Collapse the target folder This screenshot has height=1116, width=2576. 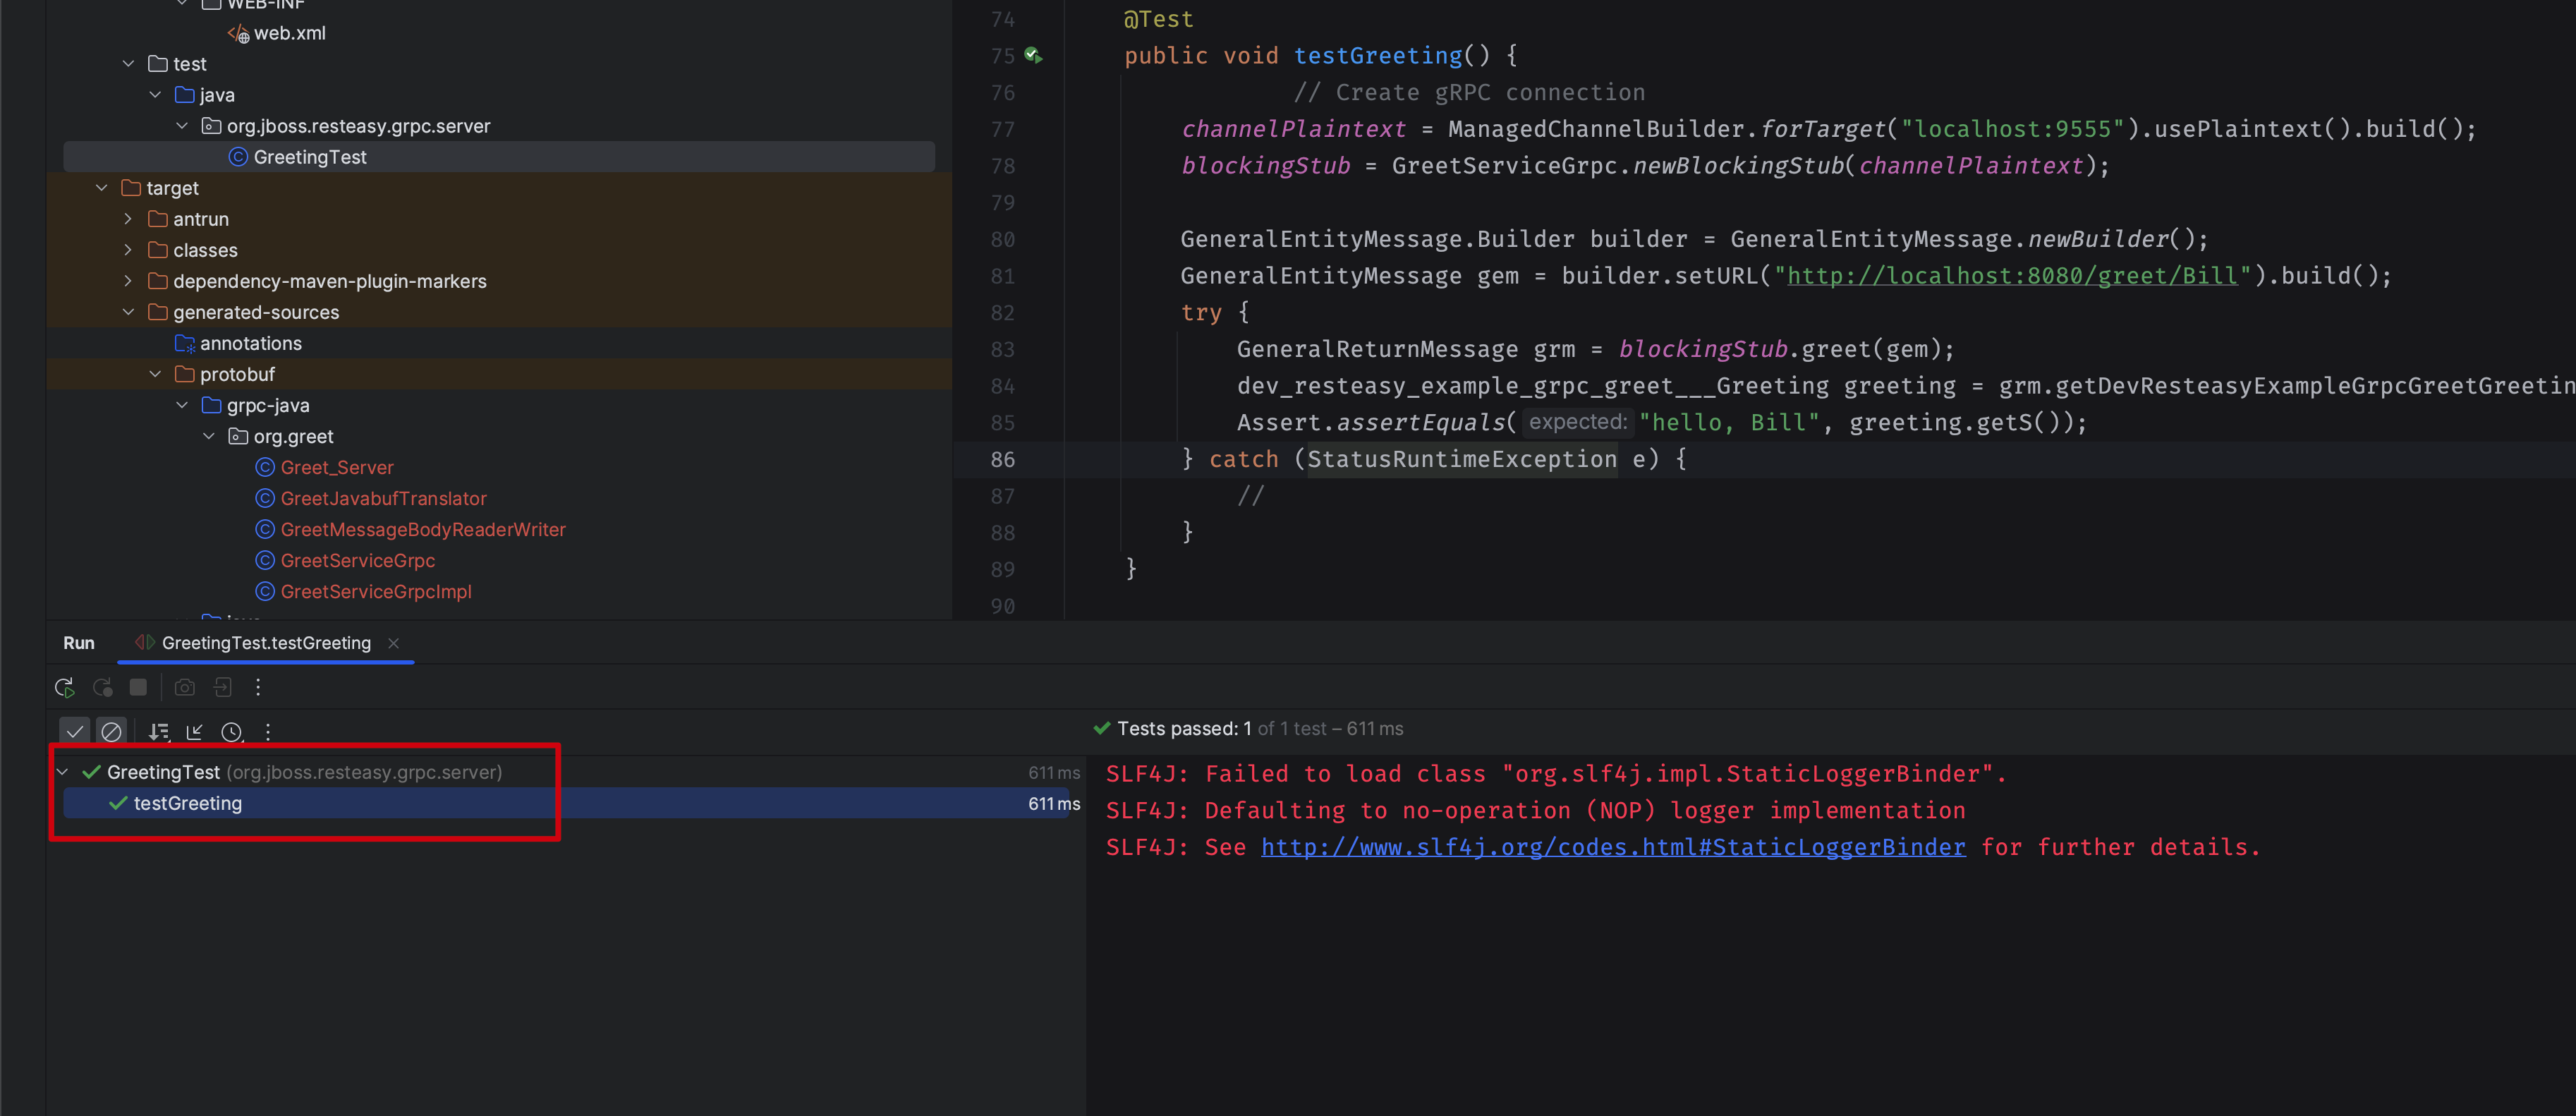101,187
